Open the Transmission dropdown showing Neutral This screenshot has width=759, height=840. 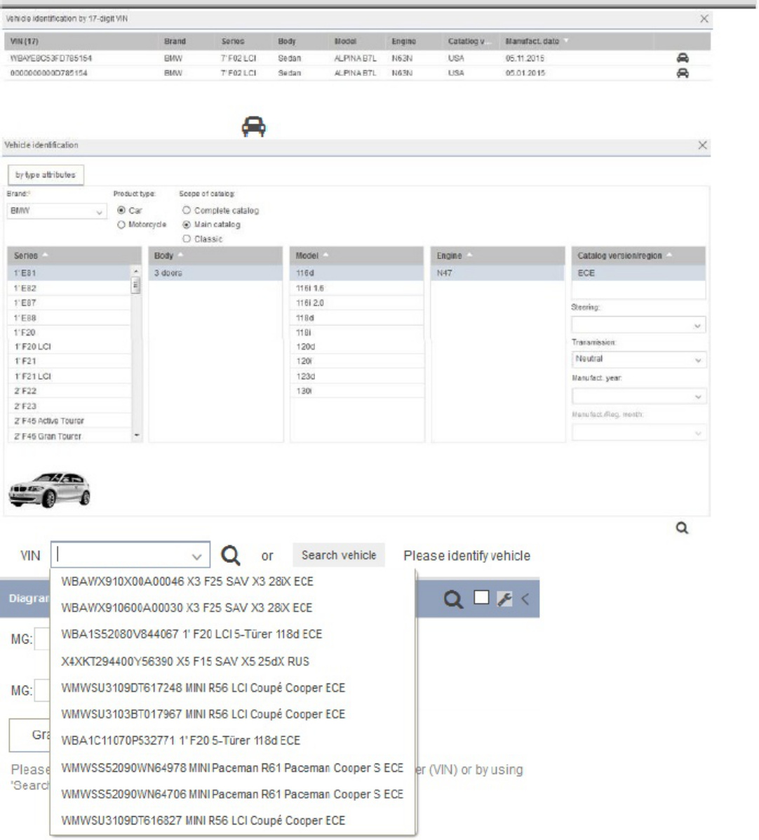tap(638, 359)
